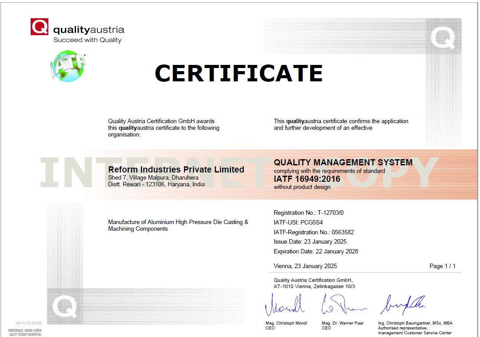Click the document ID code at bottom left
480x337 pixels.
coord(25,332)
